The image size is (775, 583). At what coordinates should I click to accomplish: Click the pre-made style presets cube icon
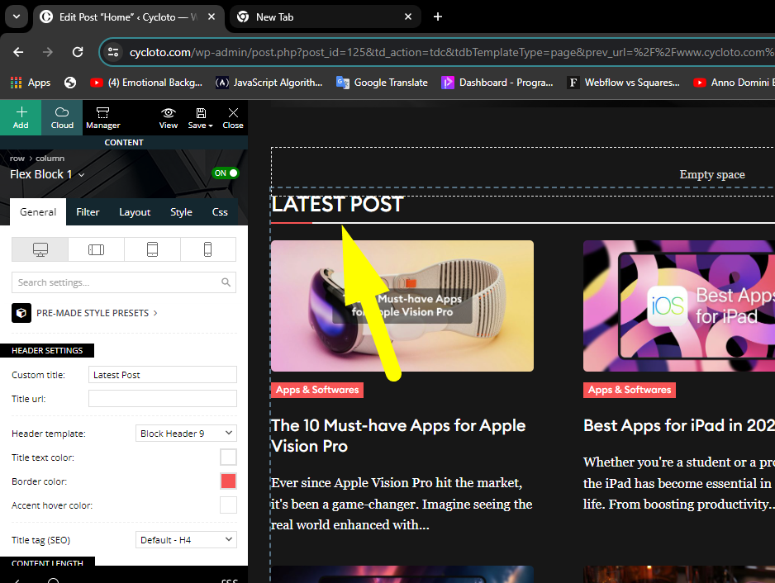click(21, 313)
